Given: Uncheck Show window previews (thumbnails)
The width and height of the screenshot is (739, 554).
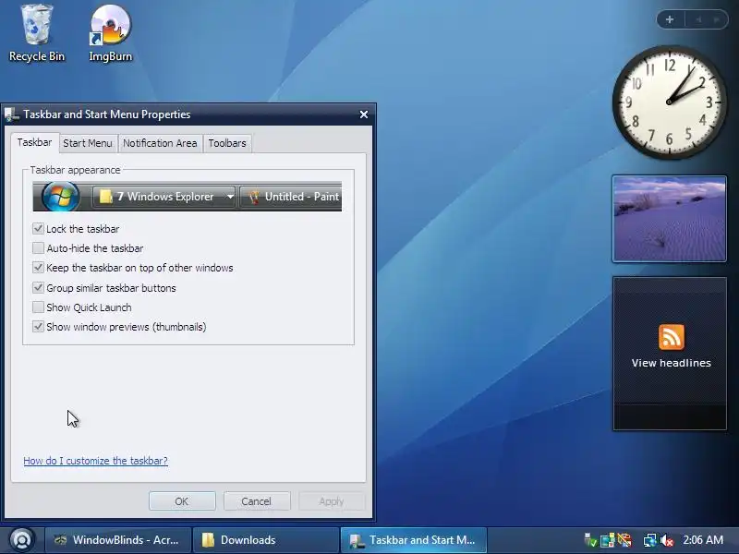Looking at the screenshot, I should pyautogui.click(x=38, y=327).
